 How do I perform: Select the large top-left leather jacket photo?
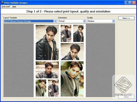tap(47, 42)
